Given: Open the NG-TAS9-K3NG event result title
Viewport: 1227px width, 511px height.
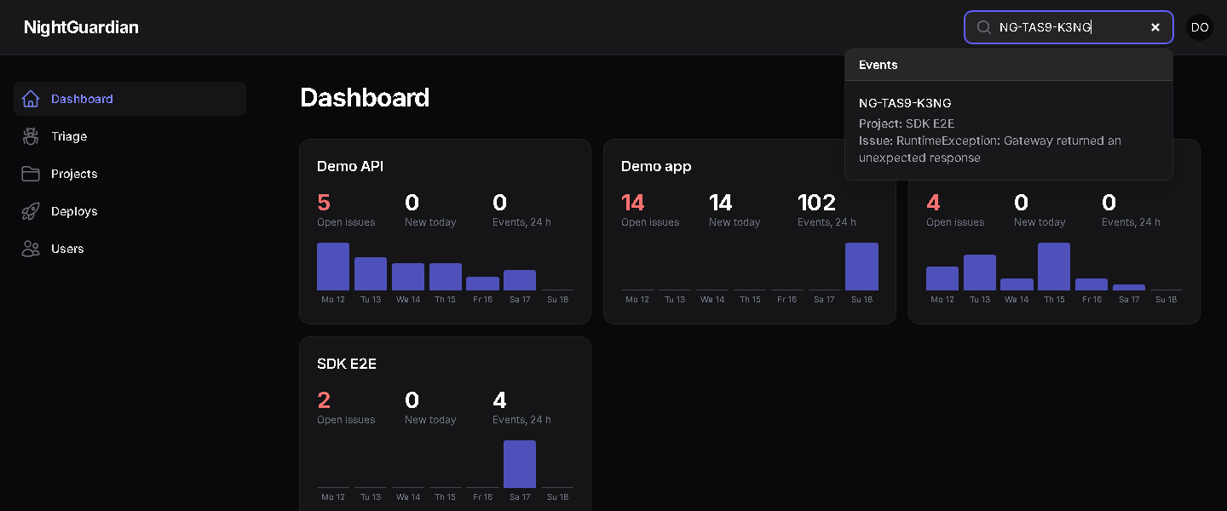Looking at the screenshot, I should tap(905, 103).
